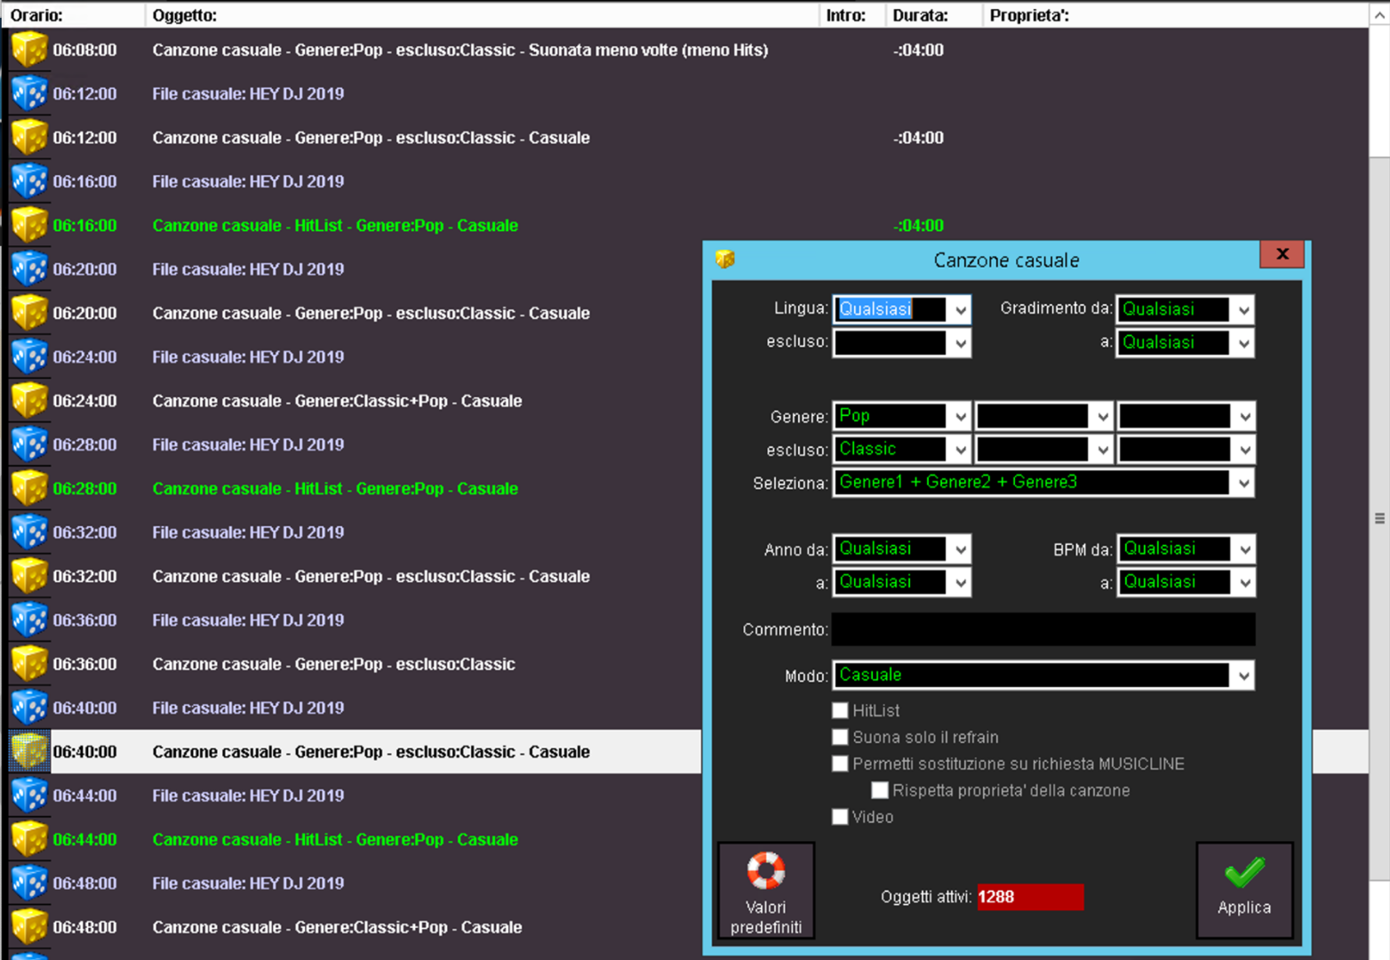Open the Seleziona genre combination dropdown
The height and width of the screenshot is (960, 1390).
[x=1243, y=483]
